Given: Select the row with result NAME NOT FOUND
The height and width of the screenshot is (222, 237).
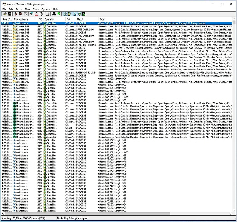Looking at the screenshot, I should pos(117,45).
